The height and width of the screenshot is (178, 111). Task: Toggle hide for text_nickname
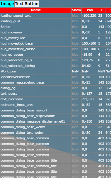(75, 99)
